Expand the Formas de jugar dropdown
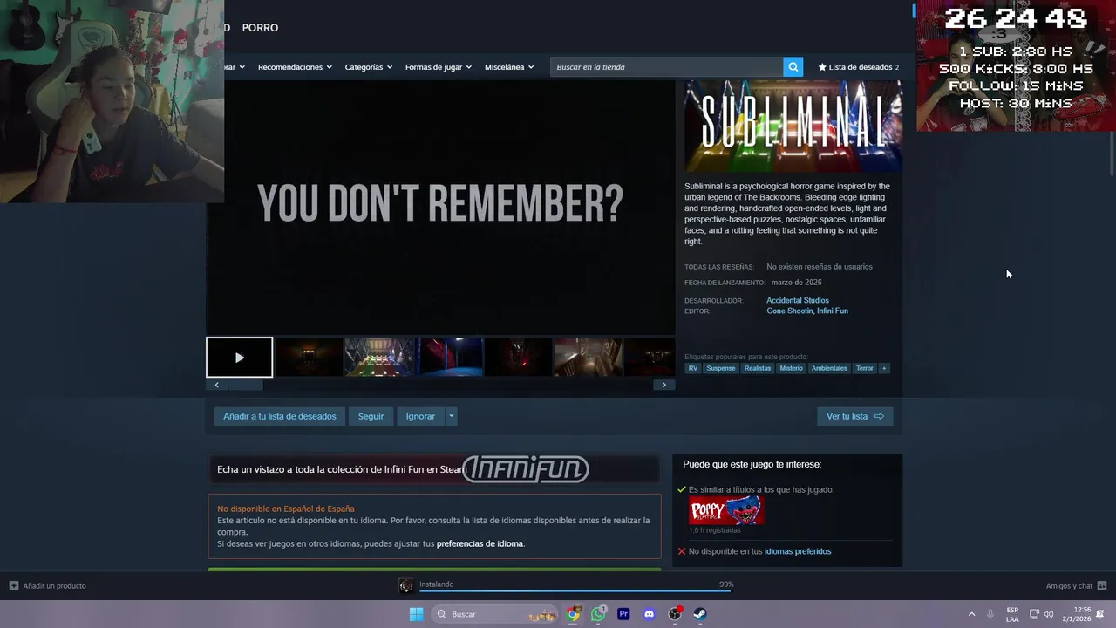The height and width of the screenshot is (628, 1116). pyautogui.click(x=438, y=67)
